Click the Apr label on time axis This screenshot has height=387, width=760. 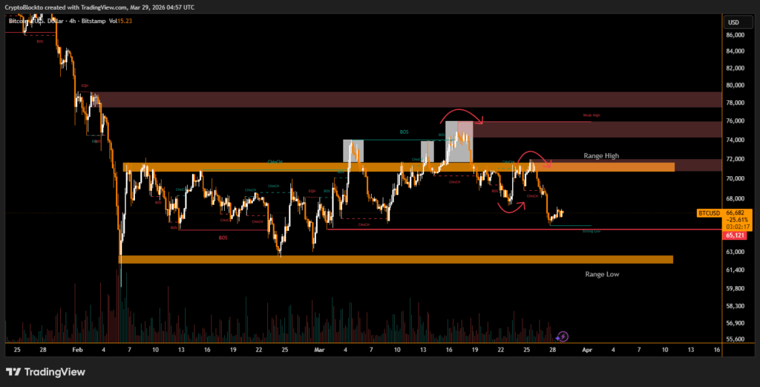click(587, 348)
